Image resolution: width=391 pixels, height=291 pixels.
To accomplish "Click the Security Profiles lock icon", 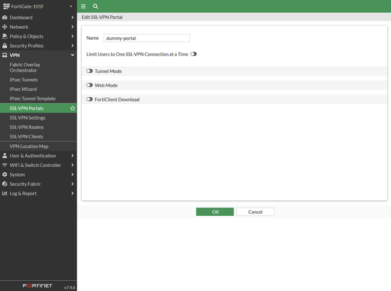I will click(x=4, y=46).
